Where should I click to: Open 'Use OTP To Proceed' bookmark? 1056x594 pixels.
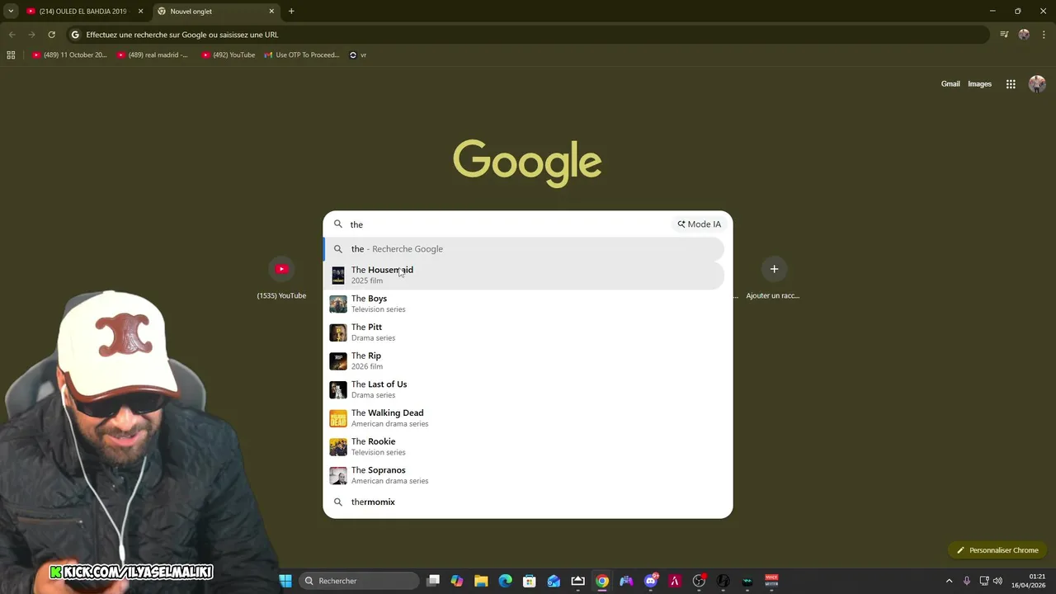point(302,55)
